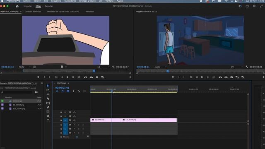Click Source monitor Overwrite button
265x149 pixels.
pos(91,77)
